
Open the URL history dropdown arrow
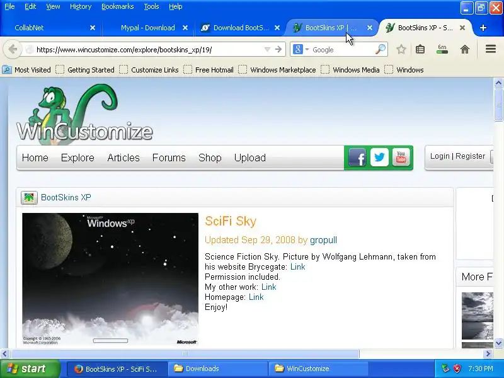click(267, 50)
